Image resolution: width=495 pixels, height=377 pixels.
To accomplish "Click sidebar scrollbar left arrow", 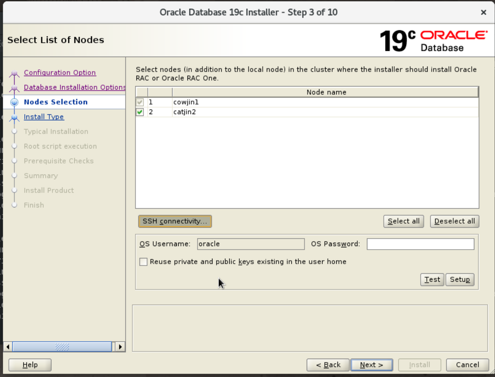I will pyautogui.click(x=8, y=347).
